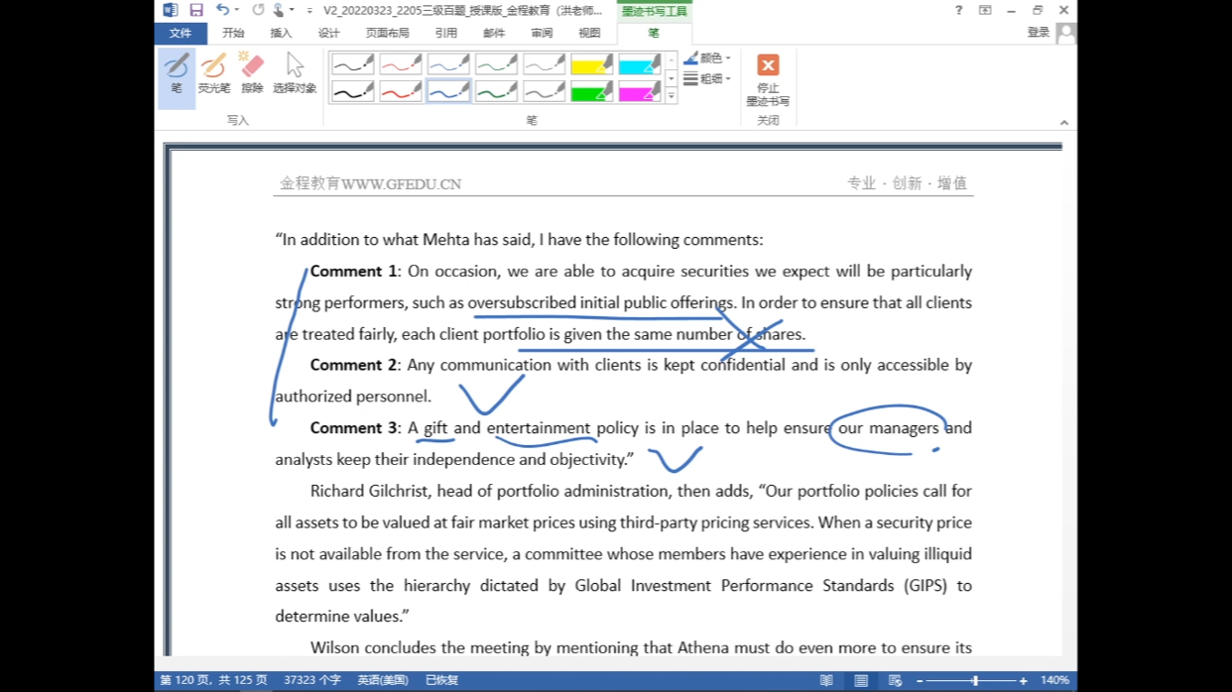Image resolution: width=1232 pixels, height=692 pixels.
Task: Click 登录 sign-in link
Action: [x=1038, y=33]
